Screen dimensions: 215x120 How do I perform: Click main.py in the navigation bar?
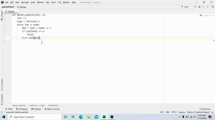point(21,7)
